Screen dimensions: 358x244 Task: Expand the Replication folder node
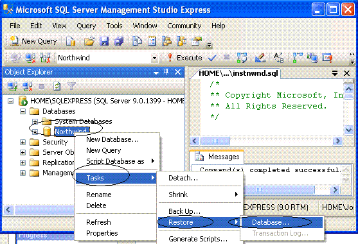[x=22, y=162]
